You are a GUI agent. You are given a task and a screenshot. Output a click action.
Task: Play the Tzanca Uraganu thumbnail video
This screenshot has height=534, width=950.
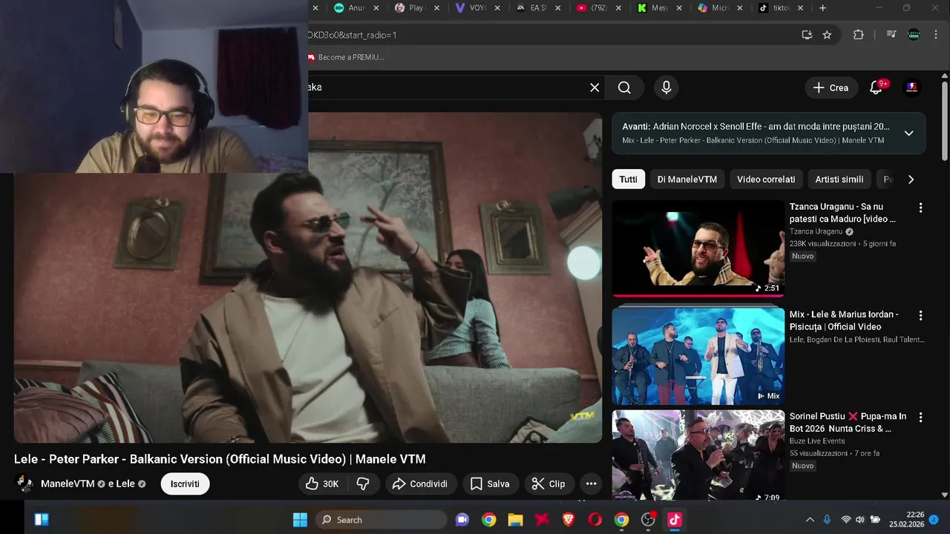(x=698, y=248)
